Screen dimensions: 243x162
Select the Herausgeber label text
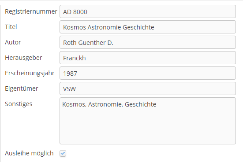tap(23, 58)
